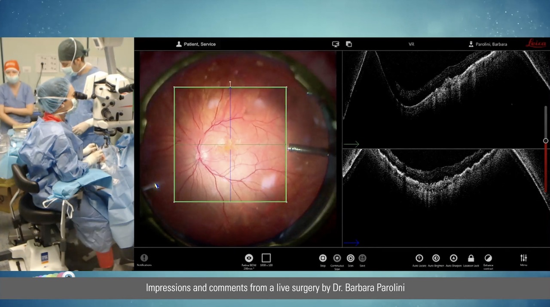Viewport: 550px width, 307px height.
Task: Click the duplicate windows icon
Action: point(349,44)
